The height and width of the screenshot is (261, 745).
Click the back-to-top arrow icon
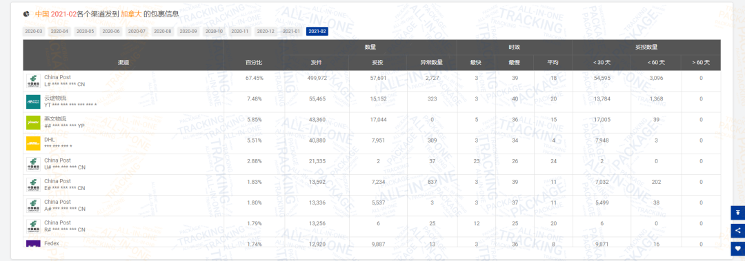pyautogui.click(x=737, y=212)
